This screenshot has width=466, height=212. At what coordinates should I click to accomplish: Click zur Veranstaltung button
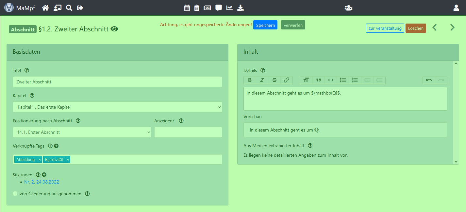(385, 28)
